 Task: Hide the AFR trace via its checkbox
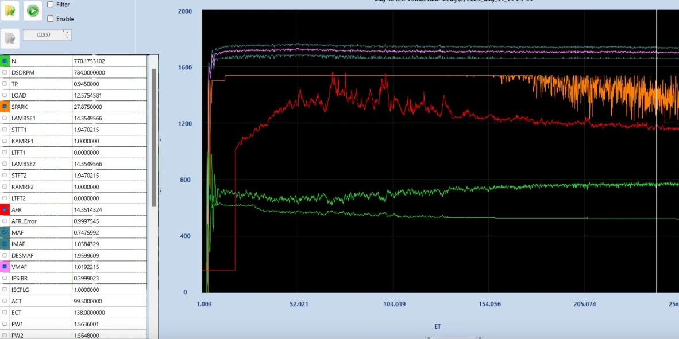(x=5, y=210)
